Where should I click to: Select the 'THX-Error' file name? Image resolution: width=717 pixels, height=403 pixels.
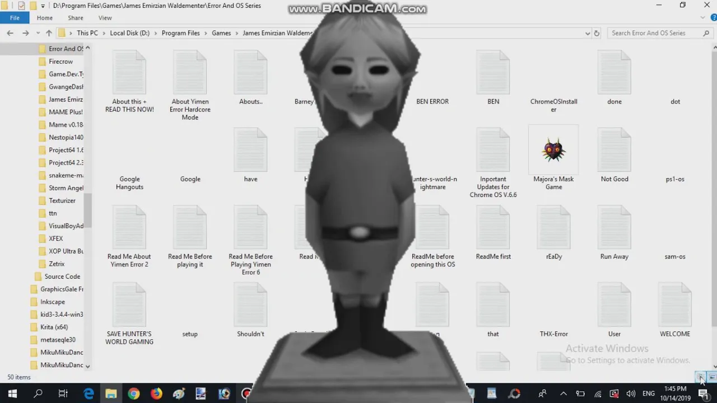pos(553,334)
